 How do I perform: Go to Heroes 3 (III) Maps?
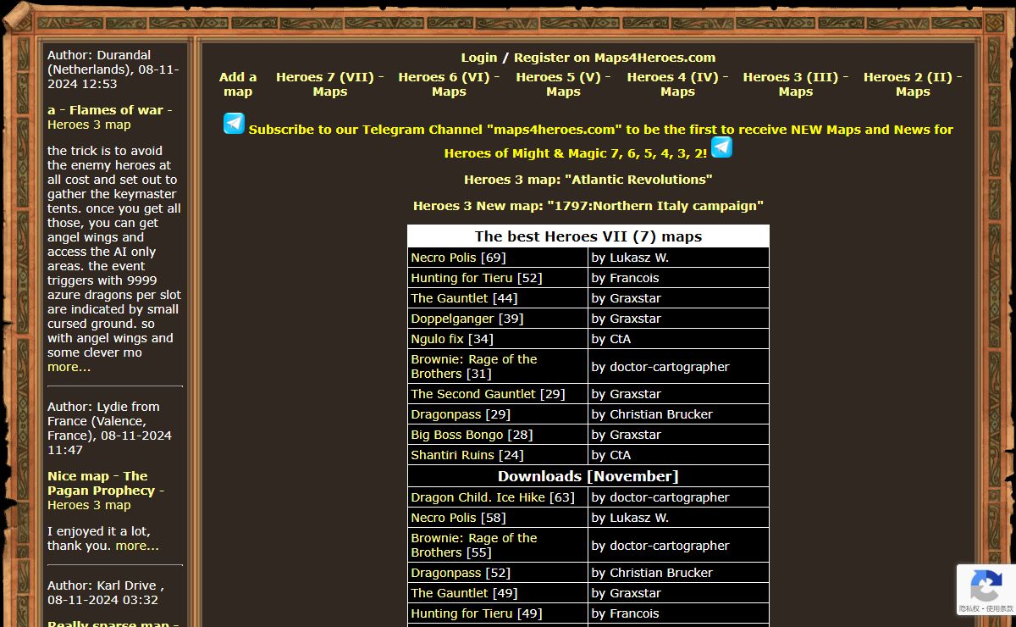(795, 85)
